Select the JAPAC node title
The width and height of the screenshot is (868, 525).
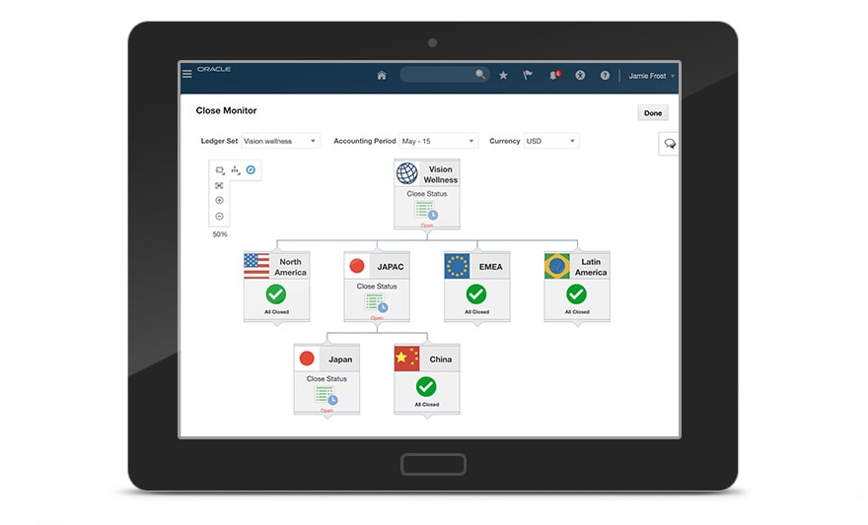(x=391, y=267)
